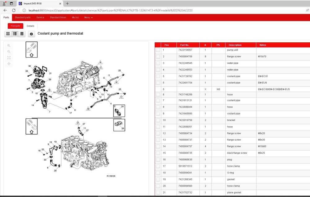Select the checkbox for coolant pipe EM-EC01

point(158,76)
